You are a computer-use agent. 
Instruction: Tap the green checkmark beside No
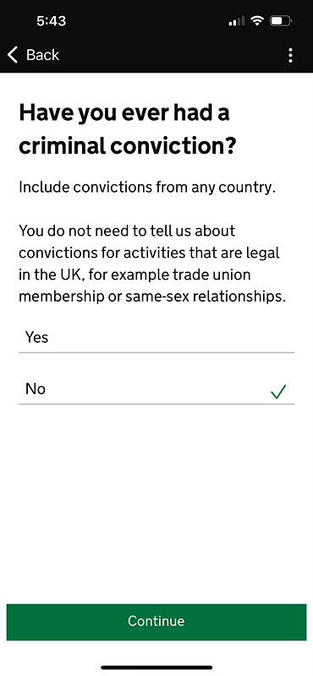tap(278, 391)
